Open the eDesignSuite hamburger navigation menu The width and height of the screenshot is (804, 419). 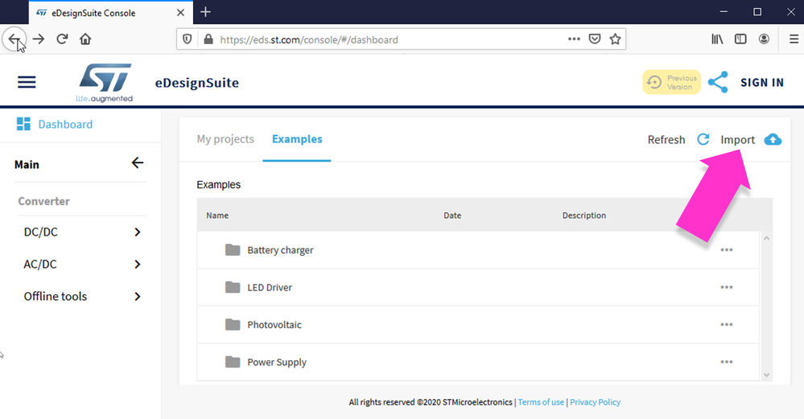[27, 82]
